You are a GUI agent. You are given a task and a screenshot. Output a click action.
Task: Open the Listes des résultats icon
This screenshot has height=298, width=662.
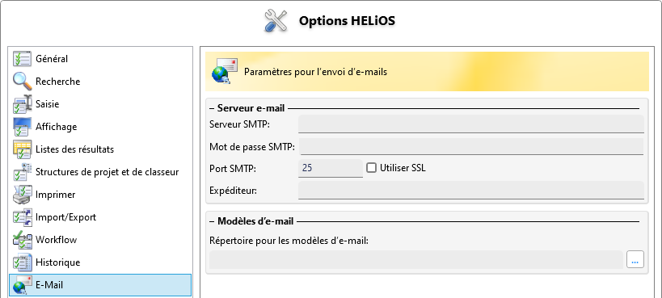point(22,149)
